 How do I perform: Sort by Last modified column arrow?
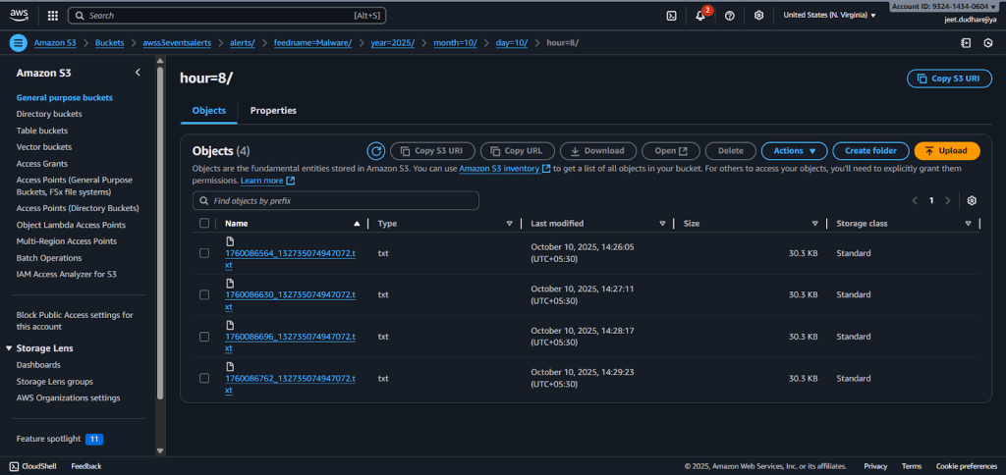click(662, 223)
